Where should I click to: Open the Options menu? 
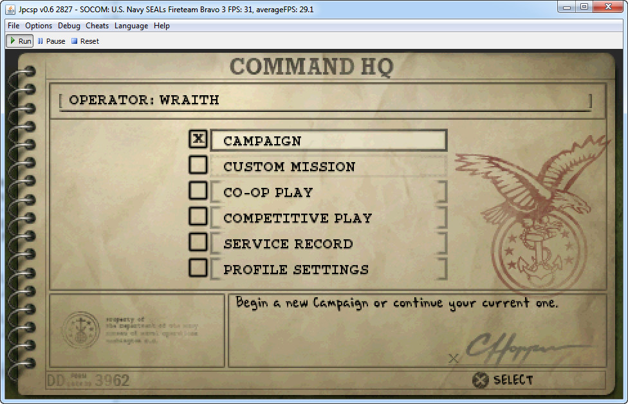click(x=39, y=26)
